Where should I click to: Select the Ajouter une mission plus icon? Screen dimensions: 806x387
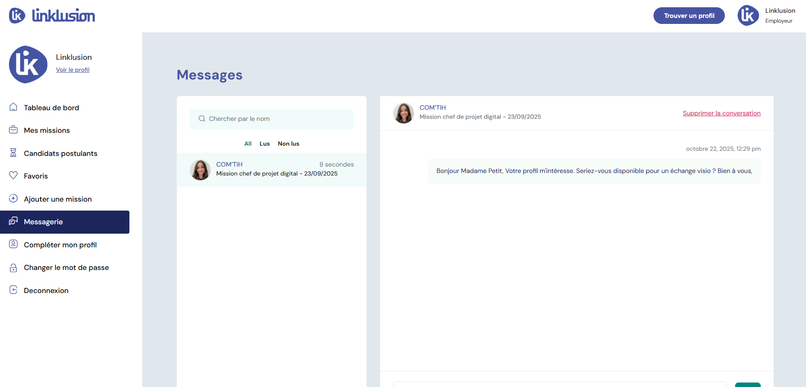13,199
